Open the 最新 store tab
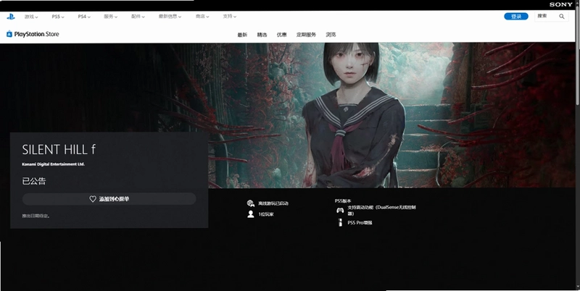This screenshot has height=291, width=580. click(242, 35)
